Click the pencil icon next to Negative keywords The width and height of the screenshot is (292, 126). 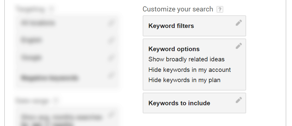pyautogui.click(x=111, y=75)
